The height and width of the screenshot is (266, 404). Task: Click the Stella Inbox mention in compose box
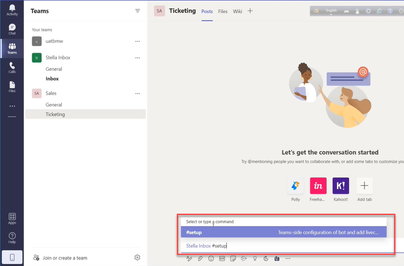pos(198,246)
